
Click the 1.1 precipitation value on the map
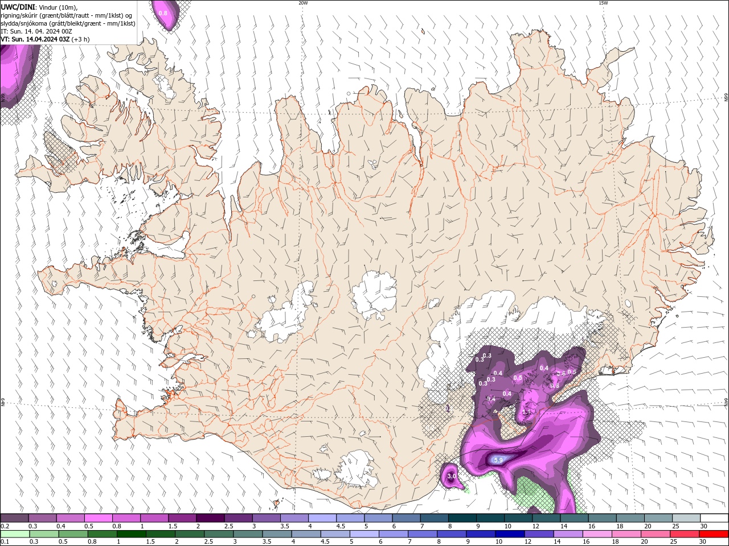[x=526, y=413]
